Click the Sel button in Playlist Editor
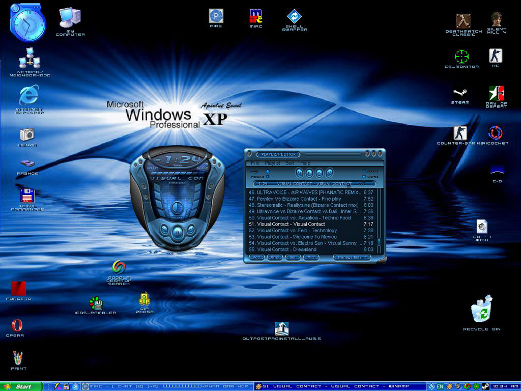Screen dimensions: 521x391 click(x=293, y=258)
